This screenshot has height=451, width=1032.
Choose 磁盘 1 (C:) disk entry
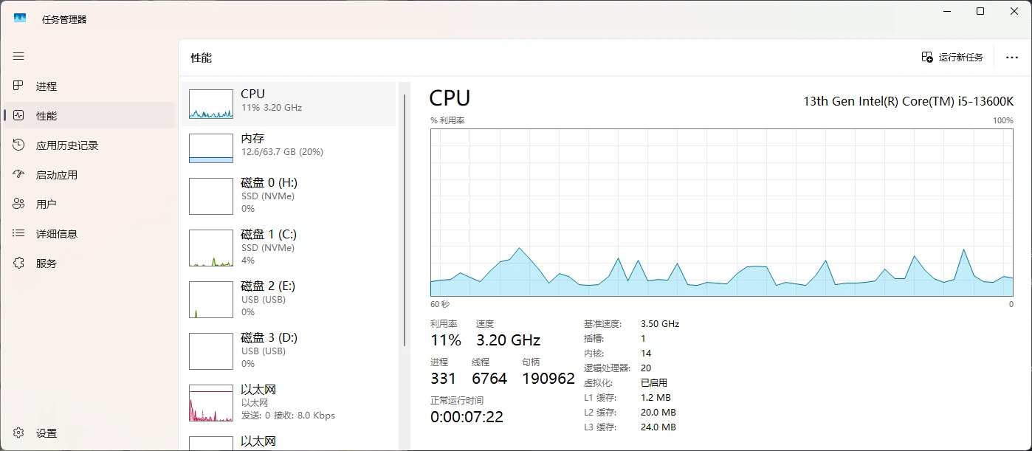pyautogui.click(x=289, y=247)
